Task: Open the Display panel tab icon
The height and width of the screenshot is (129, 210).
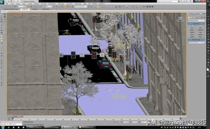Action: coord(201,14)
